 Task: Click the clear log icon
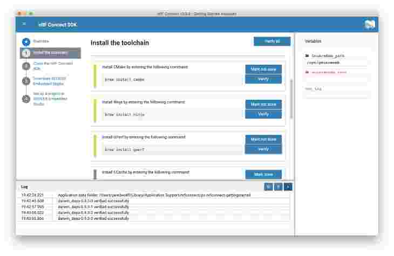click(278, 186)
